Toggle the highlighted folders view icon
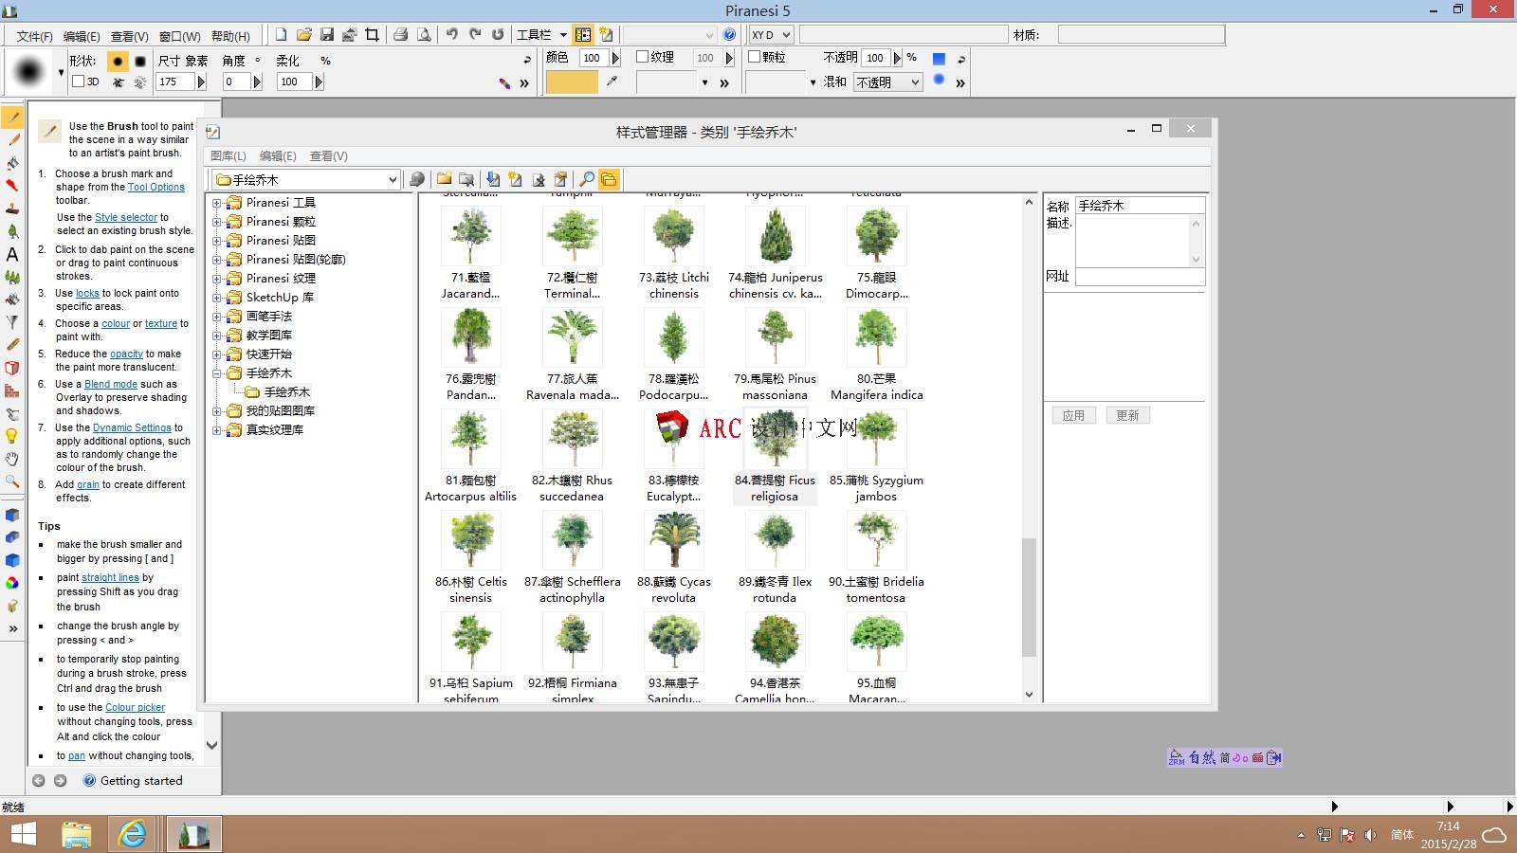The width and height of the screenshot is (1517, 853). 609,179
